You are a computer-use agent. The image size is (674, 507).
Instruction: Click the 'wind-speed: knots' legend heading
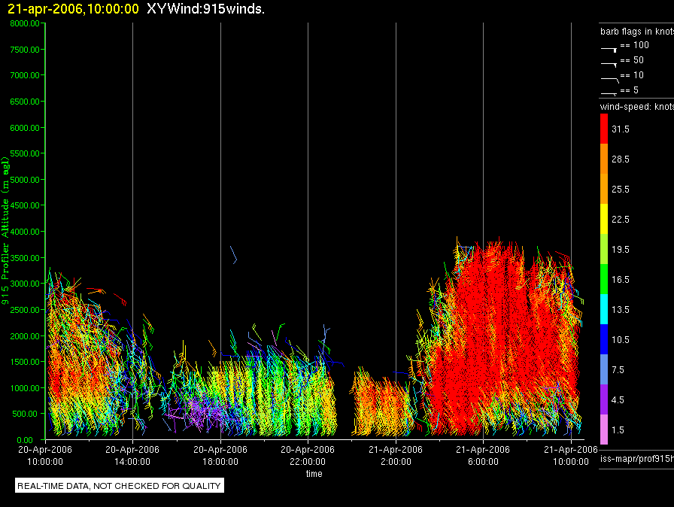[x=637, y=107]
